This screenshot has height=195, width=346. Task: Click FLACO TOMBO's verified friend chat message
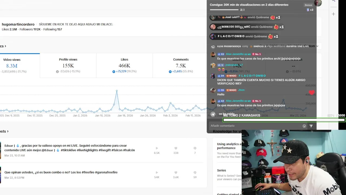pyautogui.click(x=261, y=82)
